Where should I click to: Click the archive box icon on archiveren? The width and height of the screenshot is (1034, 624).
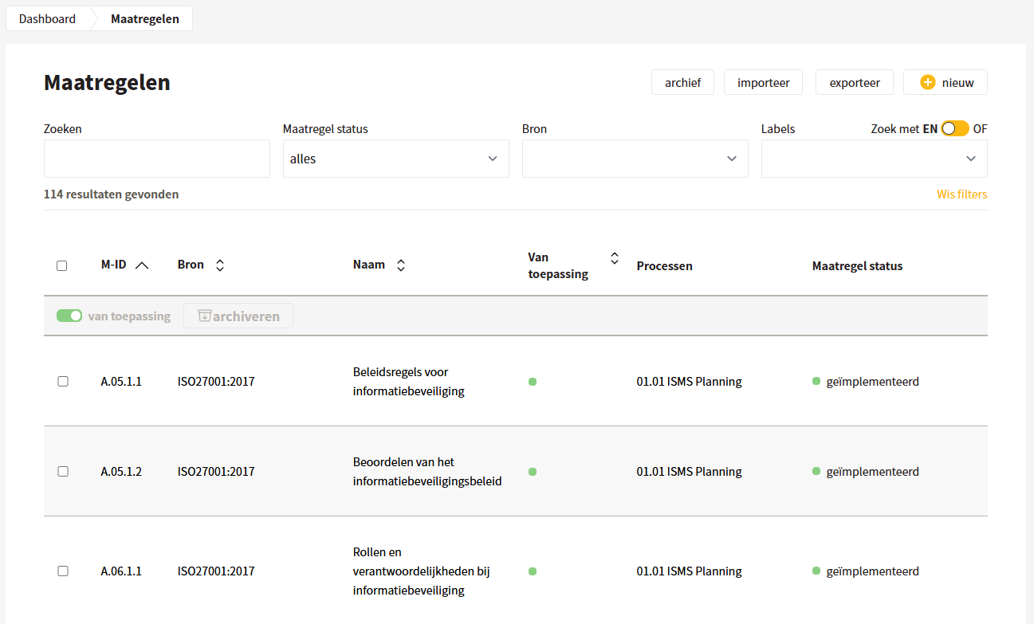pyautogui.click(x=205, y=316)
